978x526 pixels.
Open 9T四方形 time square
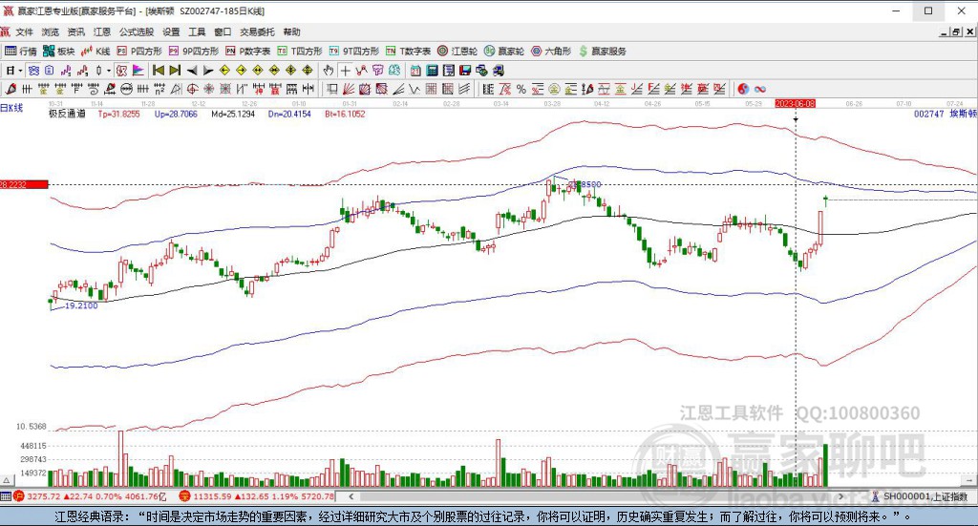[x=353, y=52]
